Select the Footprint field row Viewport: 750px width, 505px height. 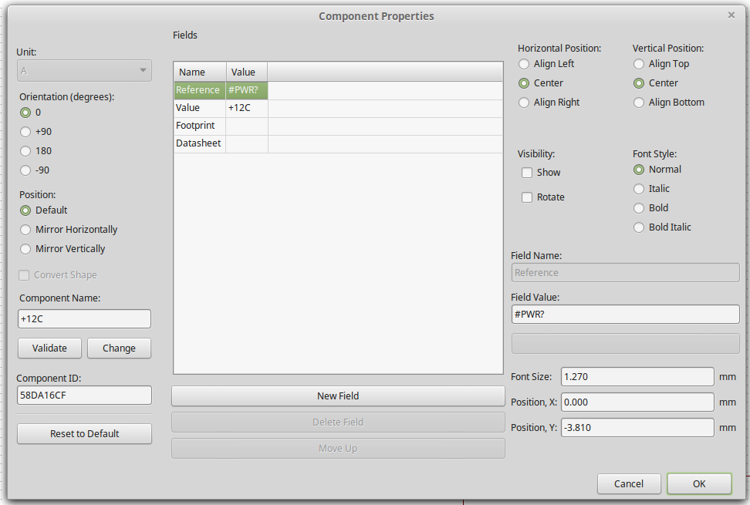pos(199,126)
